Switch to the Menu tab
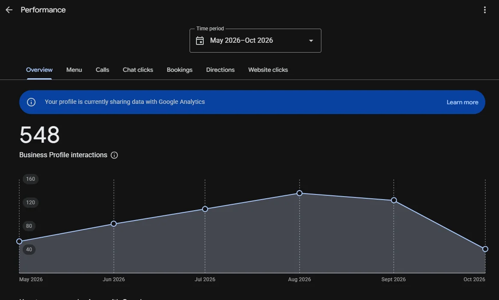The height and width of the screenshot is (300, 499). 74,70
